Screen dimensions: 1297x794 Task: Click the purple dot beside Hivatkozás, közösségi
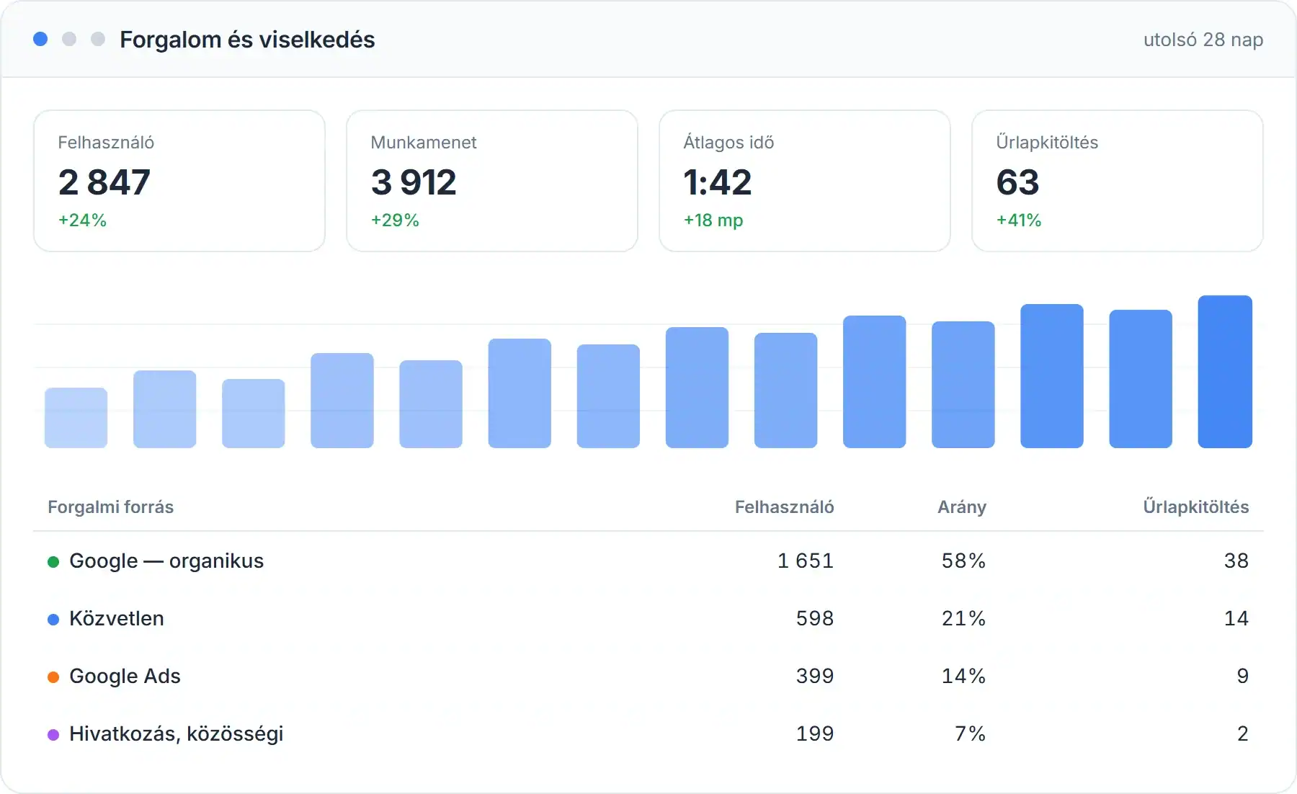pyautogui.click(x=53, y=735)
